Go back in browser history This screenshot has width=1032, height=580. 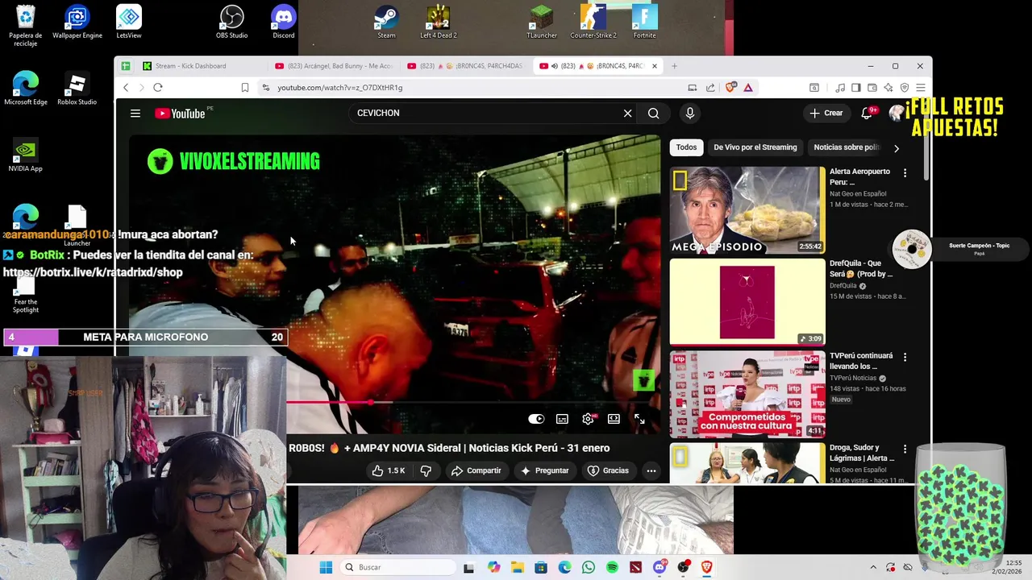(126, 88)
